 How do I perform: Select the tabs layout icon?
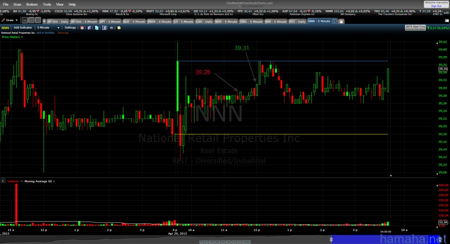pos(25,20)
